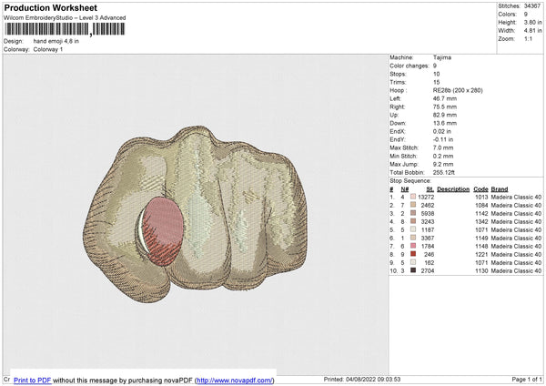546x386 pixels.
Task: Select the design name "hand emoji 4,8 in"
Action: tap(56, 41)
